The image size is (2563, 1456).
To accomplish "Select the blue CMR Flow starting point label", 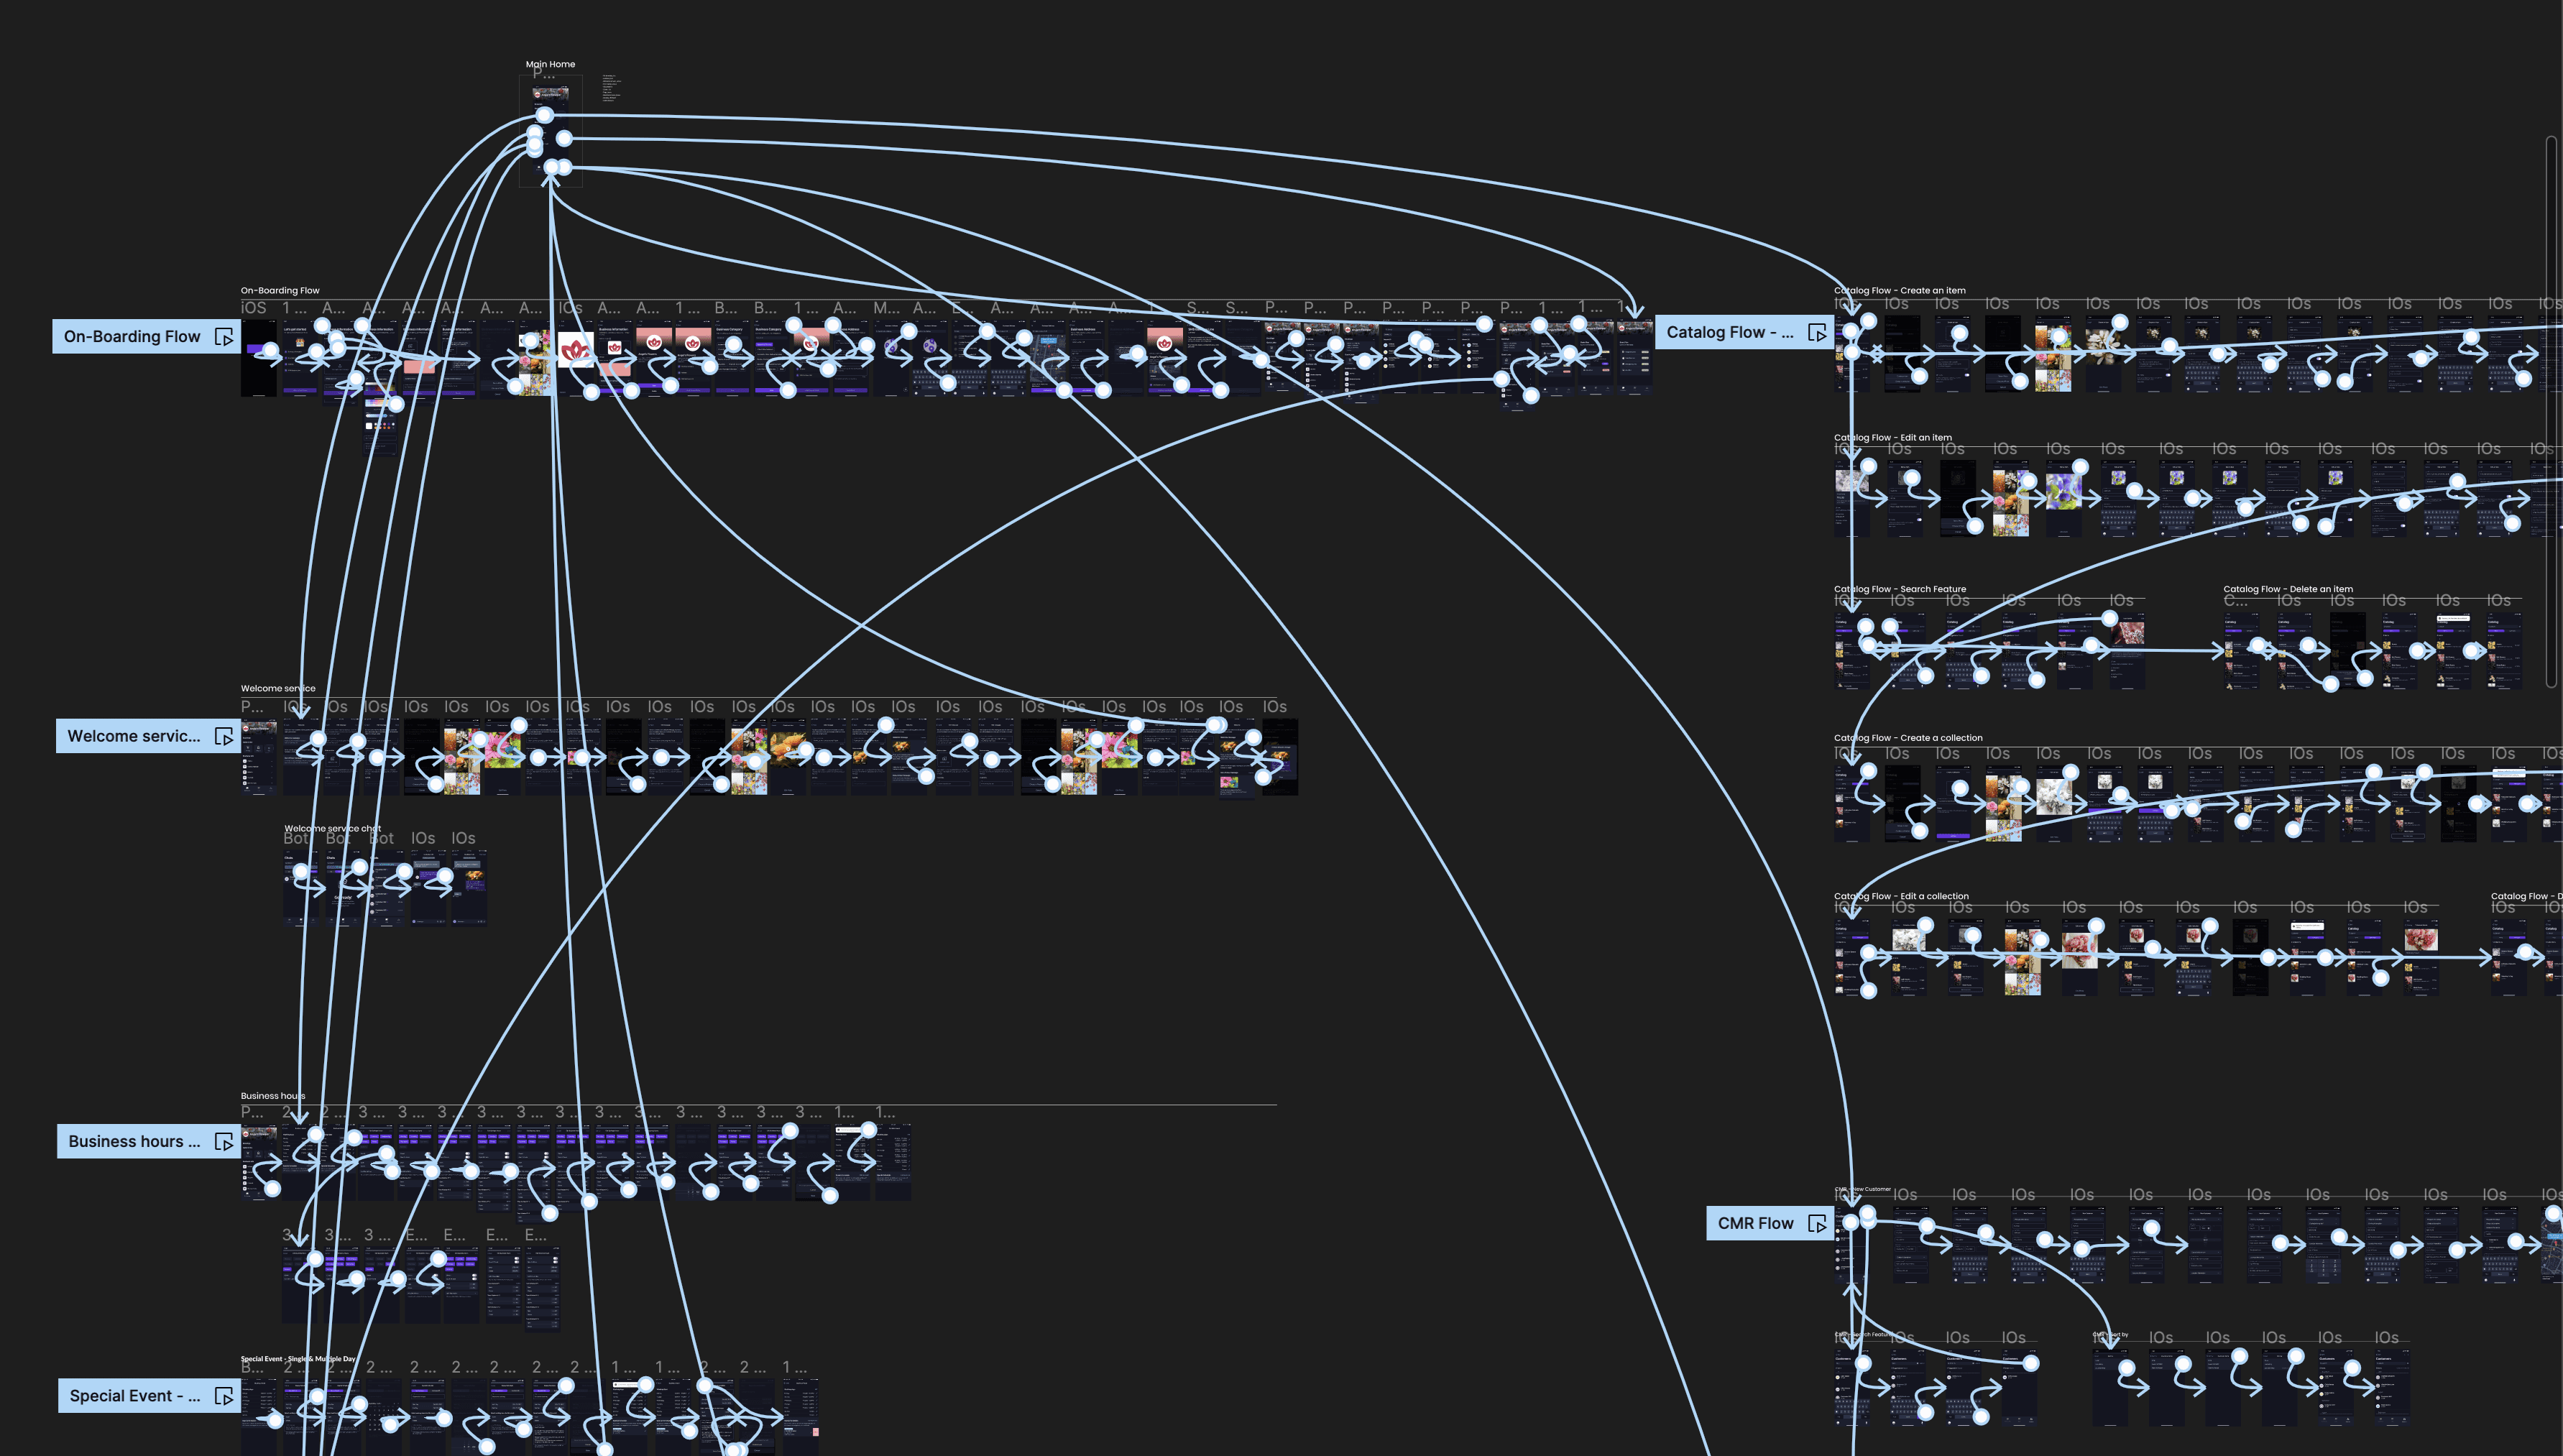I will (x=1755, y=1224).
